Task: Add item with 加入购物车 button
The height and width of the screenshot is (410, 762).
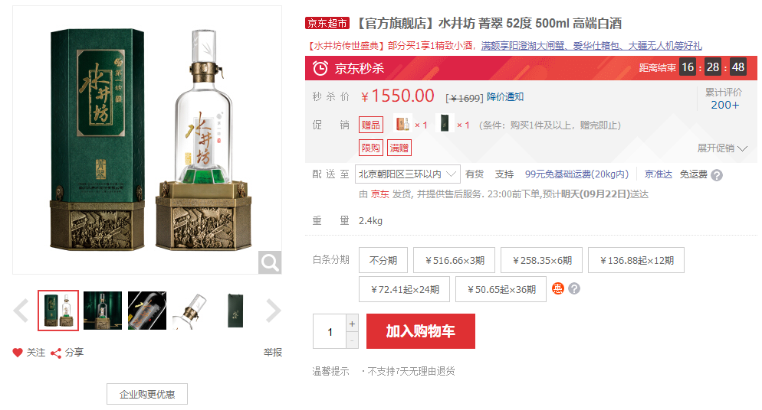Action: point(421,331)
